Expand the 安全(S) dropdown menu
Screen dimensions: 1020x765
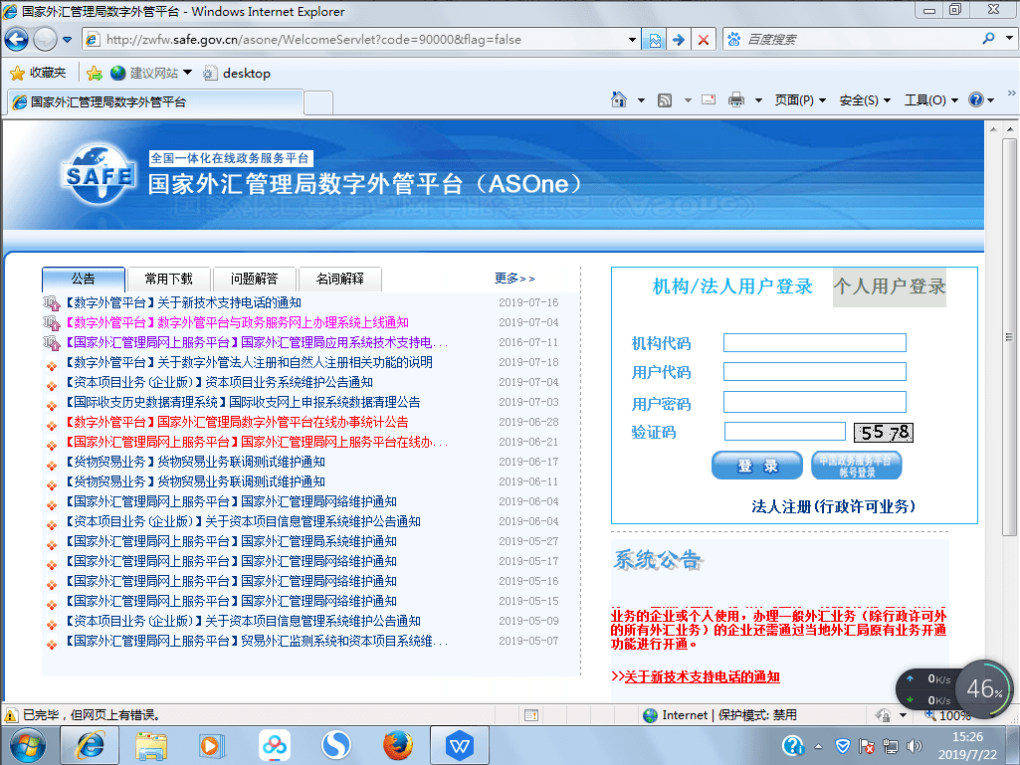pos(865,100)
